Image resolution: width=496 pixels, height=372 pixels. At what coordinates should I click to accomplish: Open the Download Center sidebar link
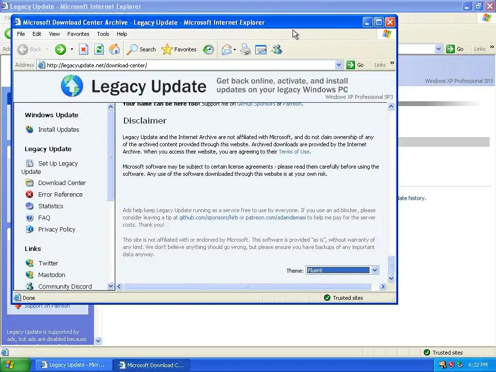coord(62,183)
